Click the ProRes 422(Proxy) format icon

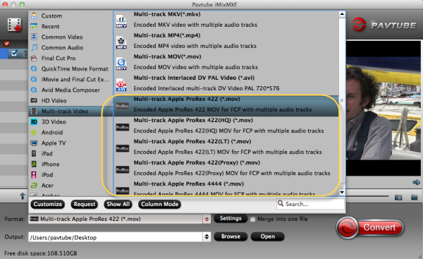(123, 169)
